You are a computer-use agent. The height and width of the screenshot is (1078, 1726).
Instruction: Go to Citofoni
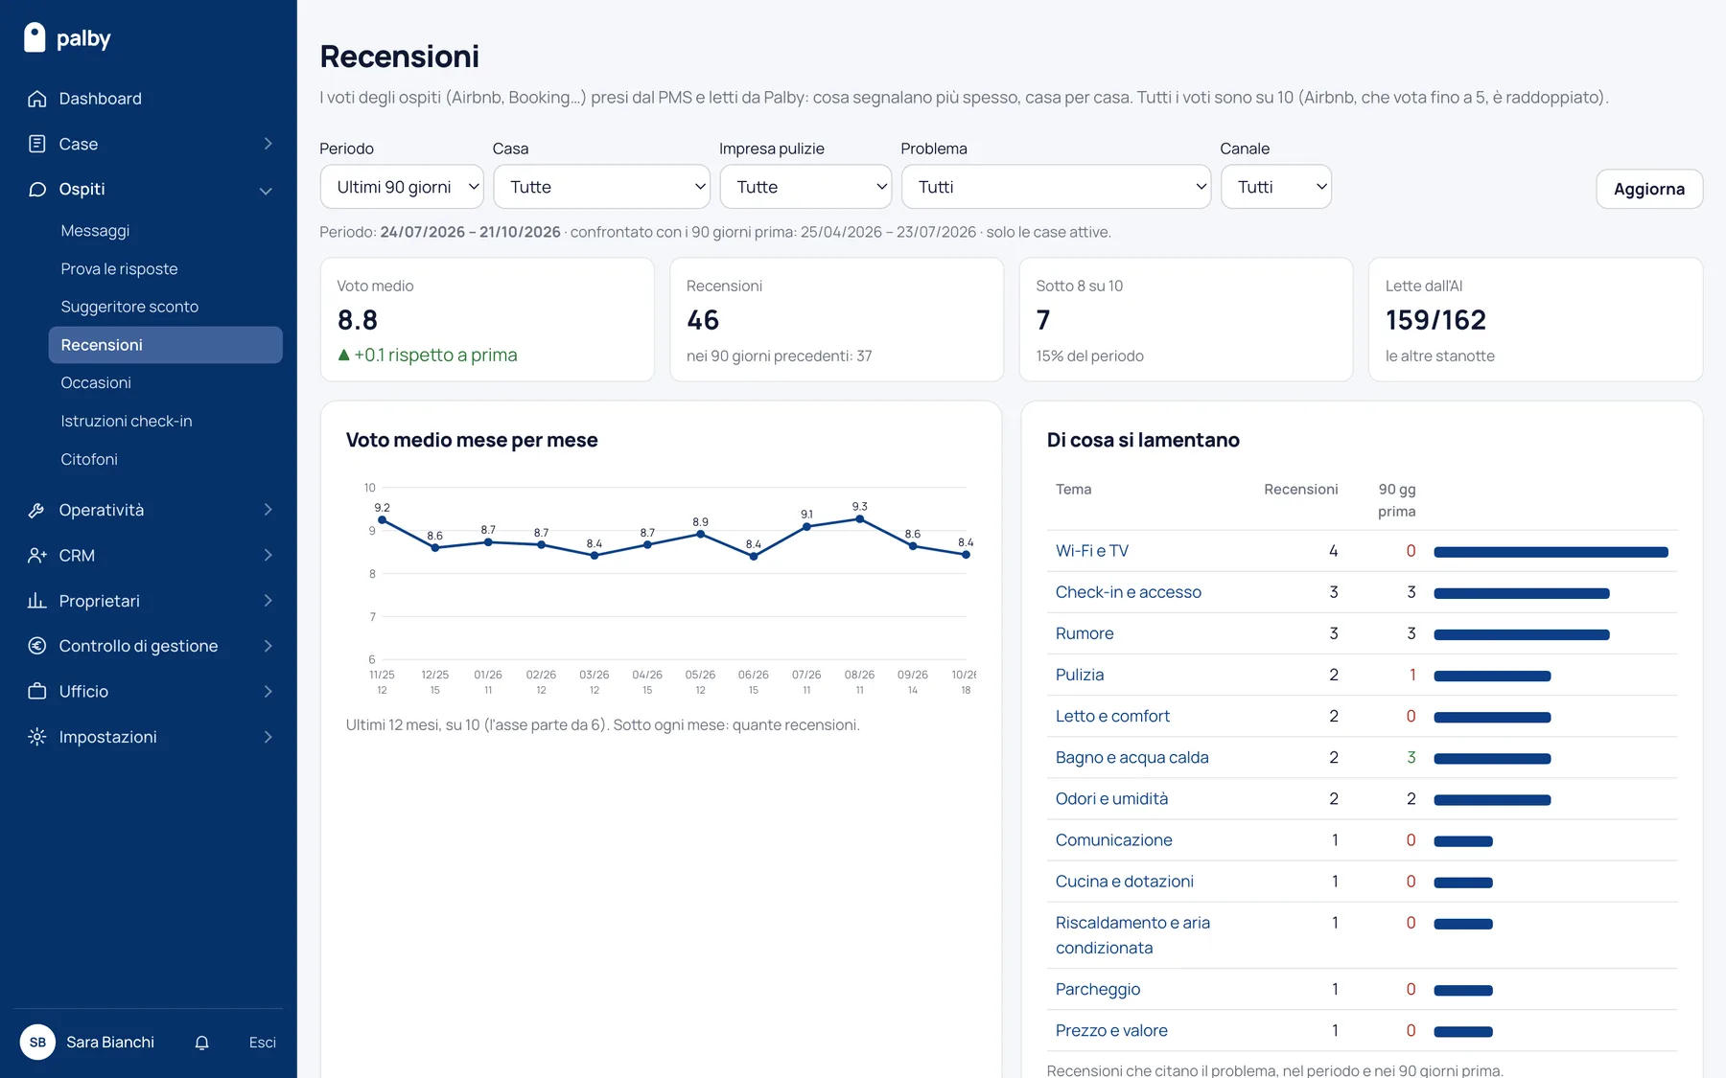click(x=89, y=459)
